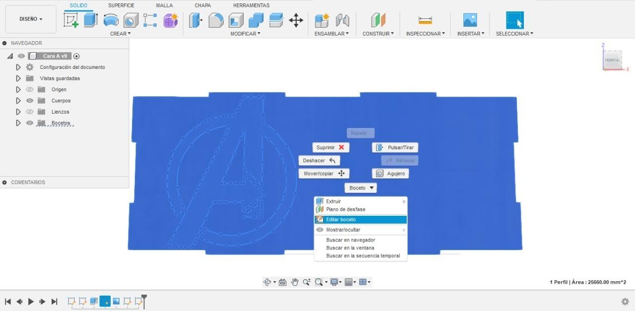The height and width of the screenshot is (311, 635).
Task: Open the INSPECCIONAR dropdown menu
Action: pos(425,34)
